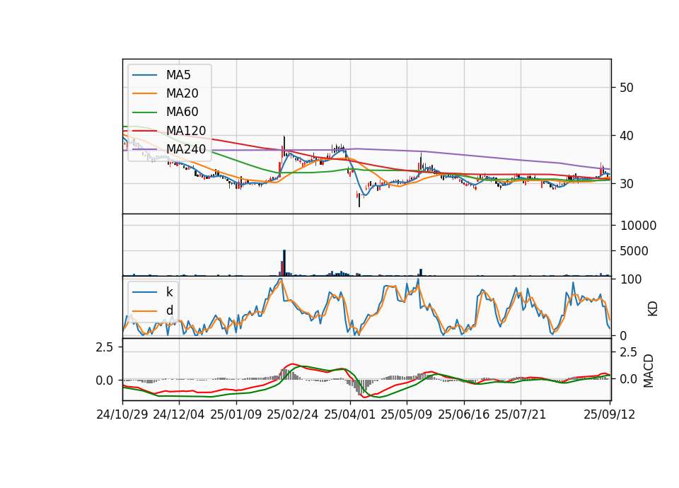This screenshot has height=488, width=679.
Task: Click the 25/07/21 date label
Action: tap(521, 415)
